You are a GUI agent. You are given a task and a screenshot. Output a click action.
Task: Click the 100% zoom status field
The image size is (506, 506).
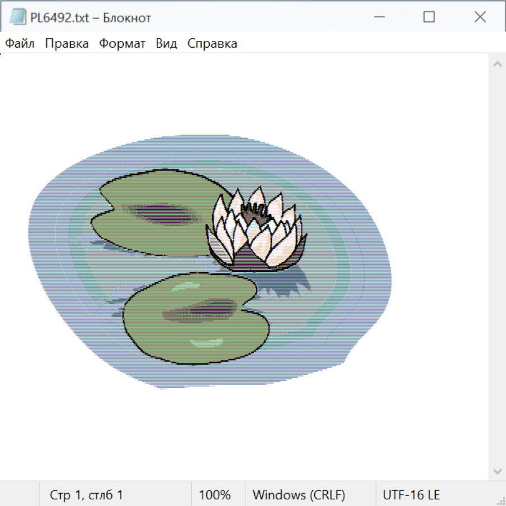tap(215, 495)
